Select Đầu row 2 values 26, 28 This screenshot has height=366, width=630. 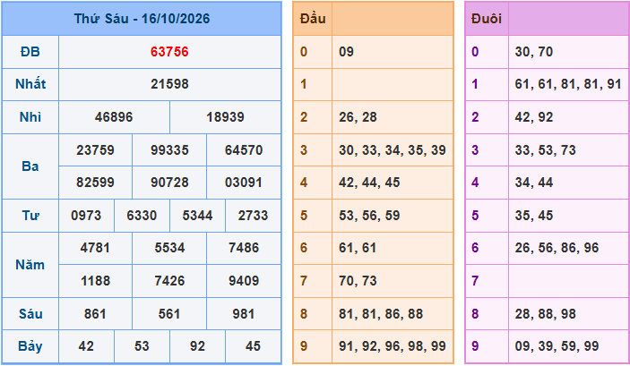pyautogui.click(x=358, y=117)
